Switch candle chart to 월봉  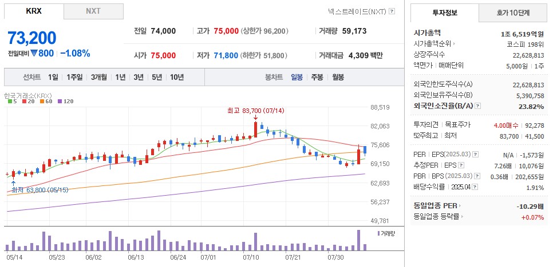pos(338,77)
